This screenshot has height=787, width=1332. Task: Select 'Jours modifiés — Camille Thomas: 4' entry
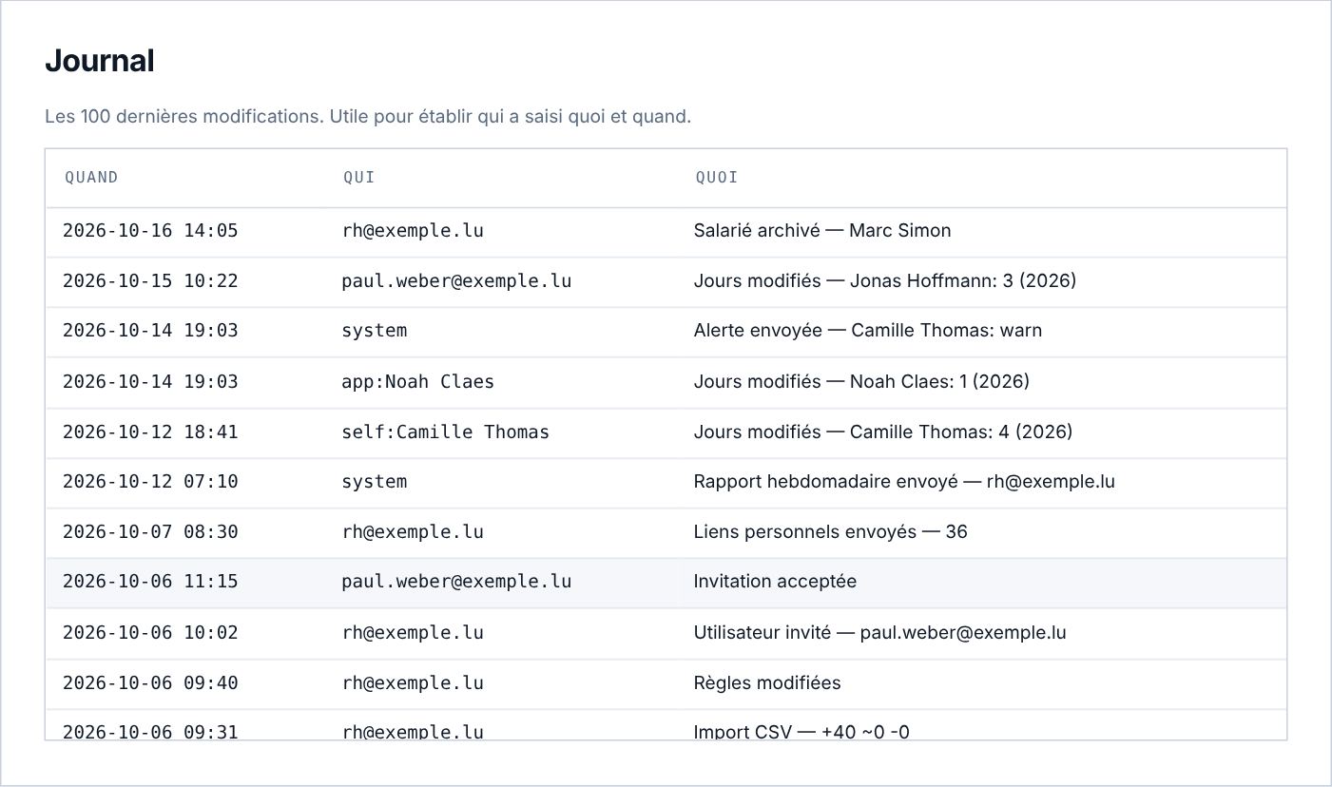[883, 432]
